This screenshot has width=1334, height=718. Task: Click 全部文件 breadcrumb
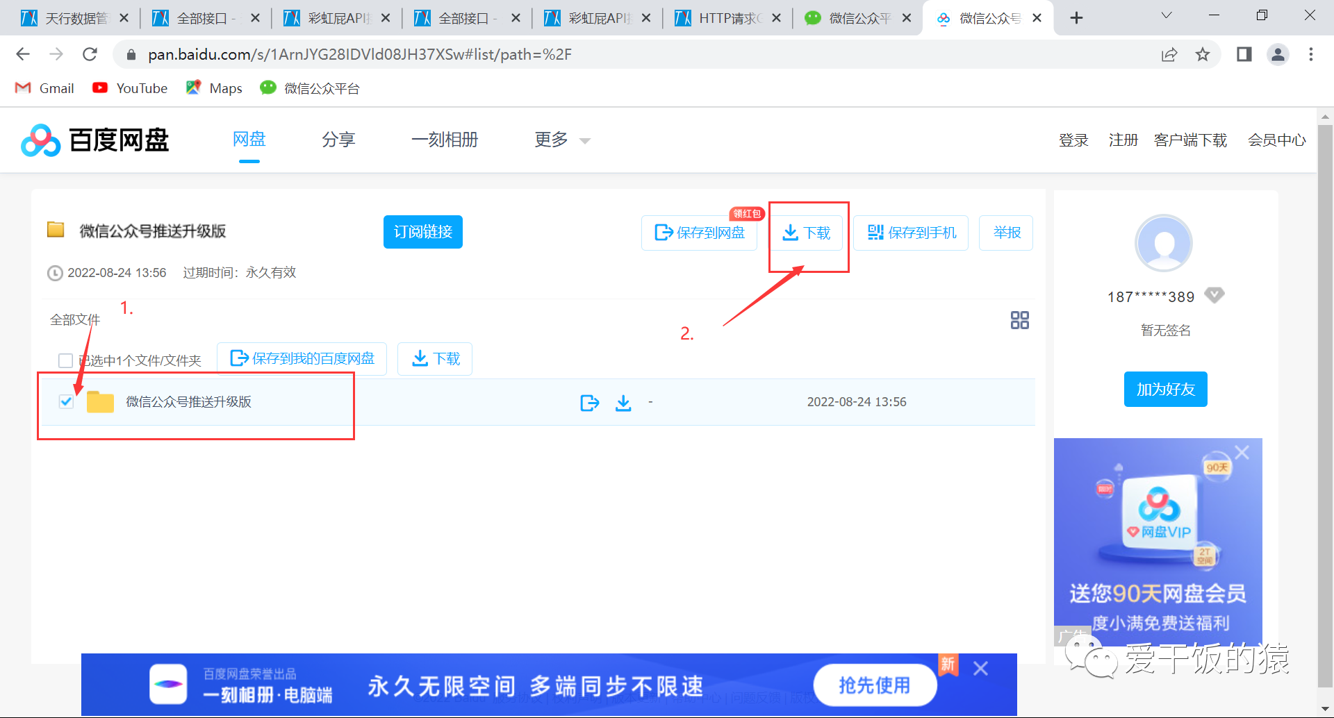[75, 320]
